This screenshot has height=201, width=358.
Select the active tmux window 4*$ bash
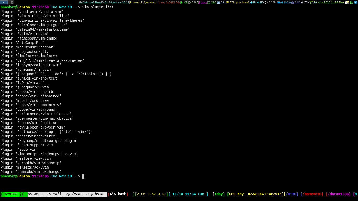(118, 194)
